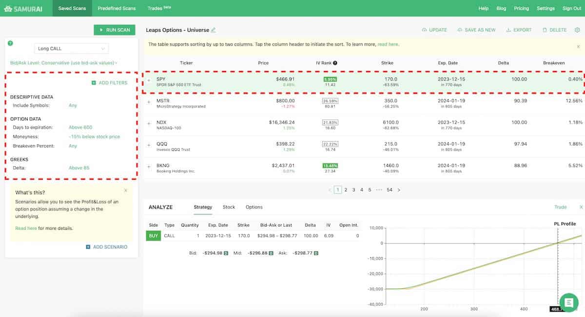This screenshot has height=317, width=585.
Task: Open the chat support bubble icon
Action: tap(568, 302)
